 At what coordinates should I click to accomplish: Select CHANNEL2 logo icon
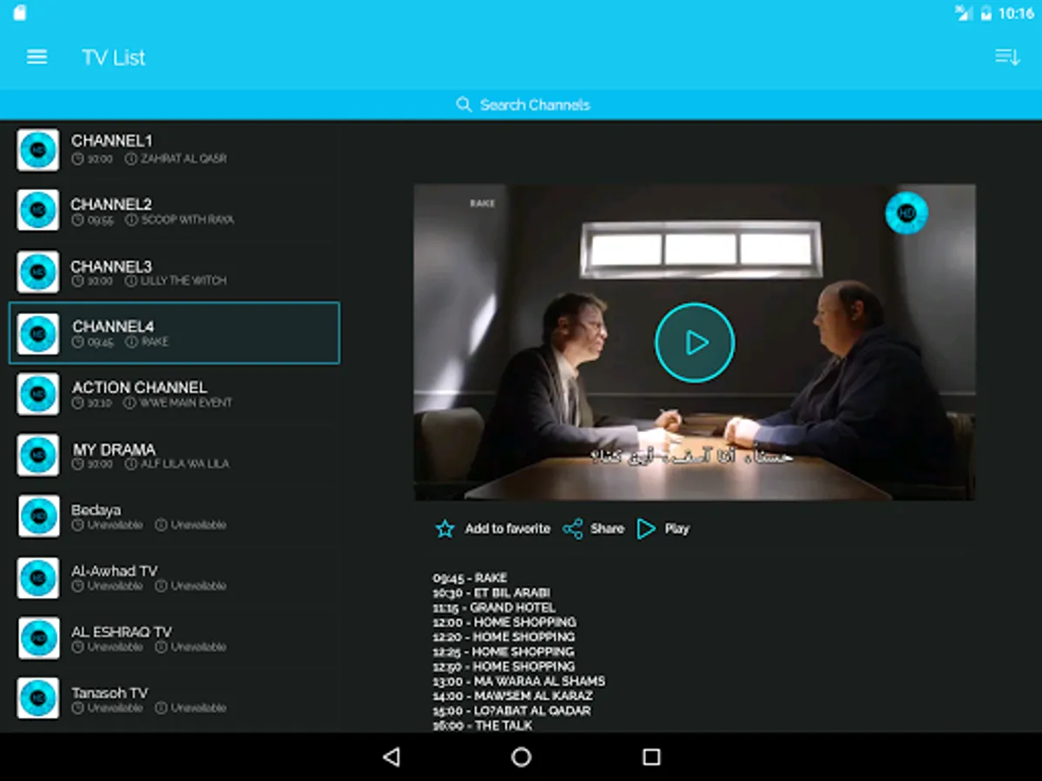click(38, 211)
